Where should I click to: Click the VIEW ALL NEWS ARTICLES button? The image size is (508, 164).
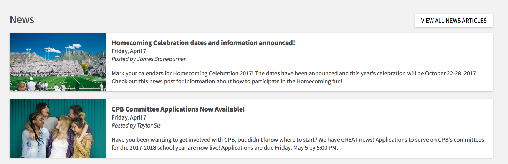point(454,20)
